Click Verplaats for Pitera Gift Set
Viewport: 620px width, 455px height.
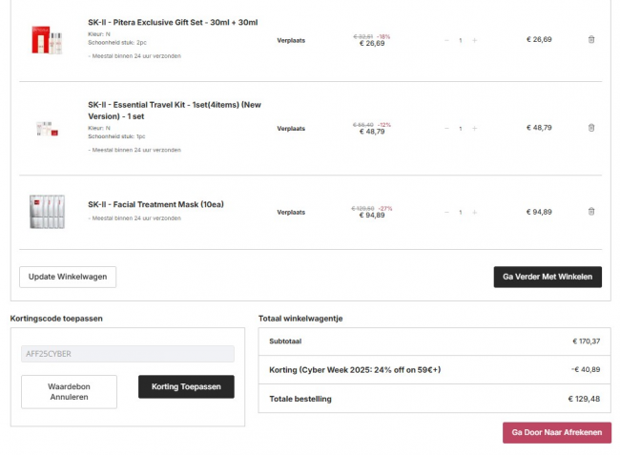292,40
